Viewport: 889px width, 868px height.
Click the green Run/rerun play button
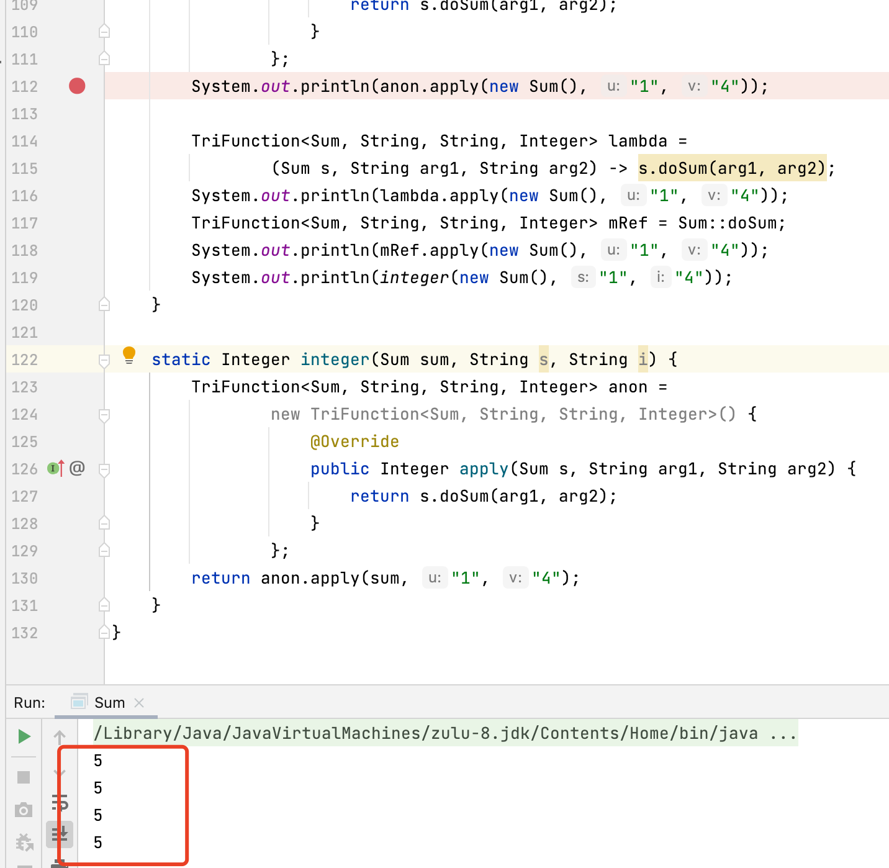24,736
